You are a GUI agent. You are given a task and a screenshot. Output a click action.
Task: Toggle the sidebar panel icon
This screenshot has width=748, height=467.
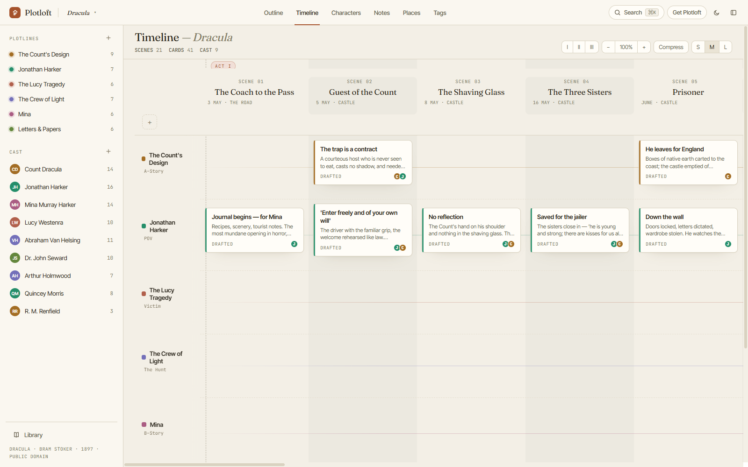tap(734, 13)
